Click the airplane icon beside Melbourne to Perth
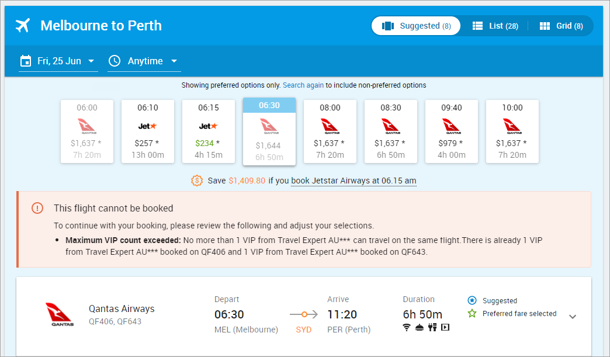The image size is (610, 357). [23, 26]
